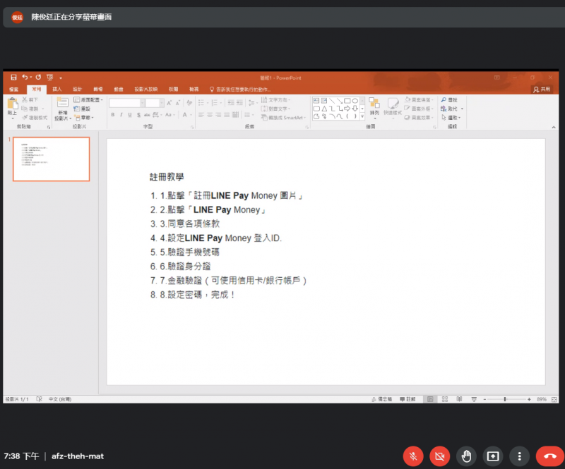Click the align text left icon
Viewport: 565px width, 469px height.
click(x=201, y=115)
